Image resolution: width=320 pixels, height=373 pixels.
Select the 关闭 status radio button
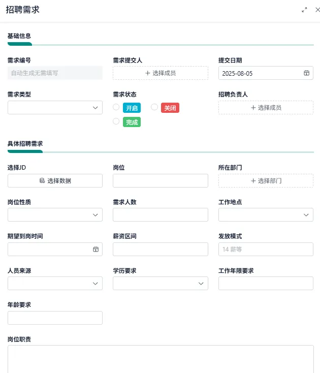[154, 107]
